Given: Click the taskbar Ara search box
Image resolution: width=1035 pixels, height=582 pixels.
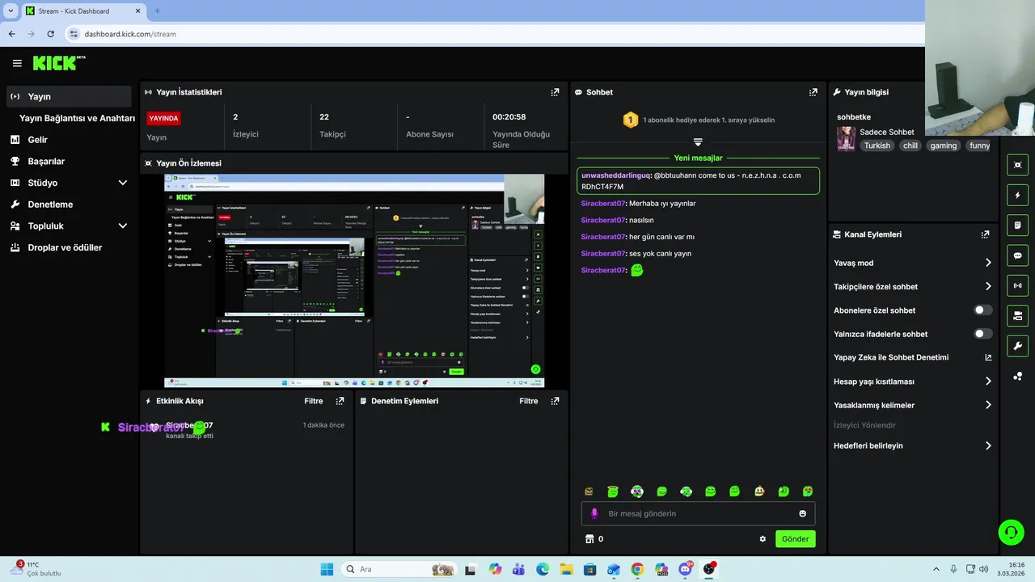Looking at the screenshot, I should click(399, 569).
